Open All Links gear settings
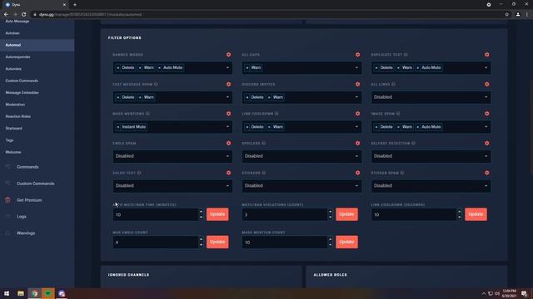The width and height of the screenshot is (533, 299). click(486, 84)
